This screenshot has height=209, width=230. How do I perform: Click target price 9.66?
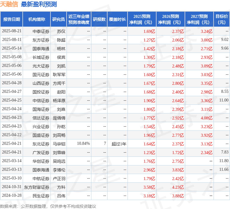pyautogui.click(x=225, y=48)
